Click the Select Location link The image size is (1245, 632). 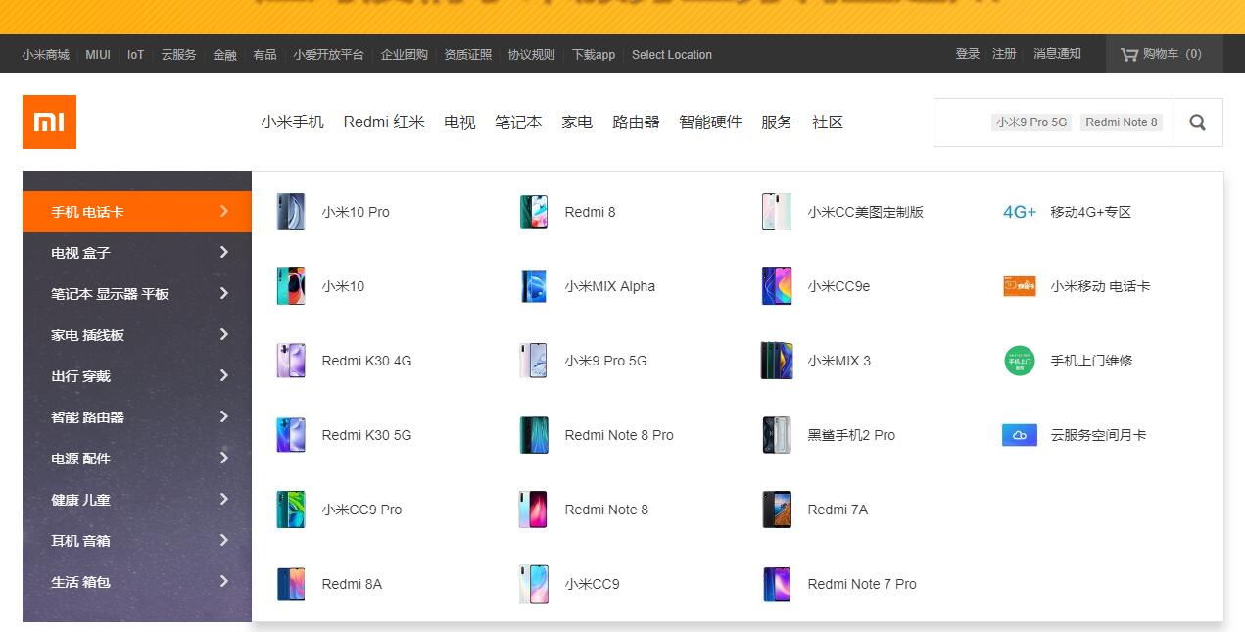coord(672,55)
